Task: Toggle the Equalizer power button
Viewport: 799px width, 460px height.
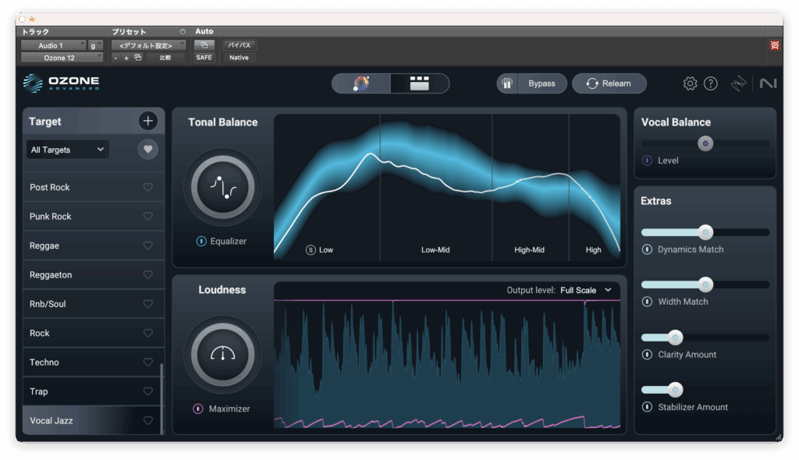Action: coord(201,242)
